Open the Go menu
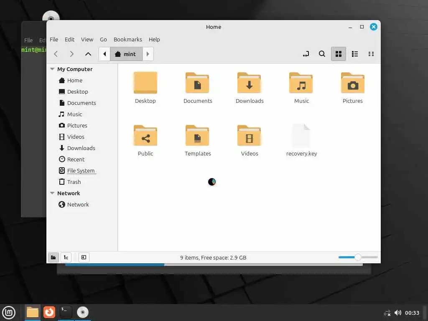 coord(103,39)
